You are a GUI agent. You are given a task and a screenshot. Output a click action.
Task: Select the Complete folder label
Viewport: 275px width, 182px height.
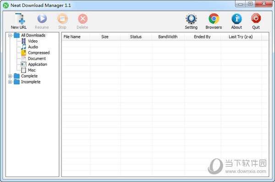click(29, 76)
